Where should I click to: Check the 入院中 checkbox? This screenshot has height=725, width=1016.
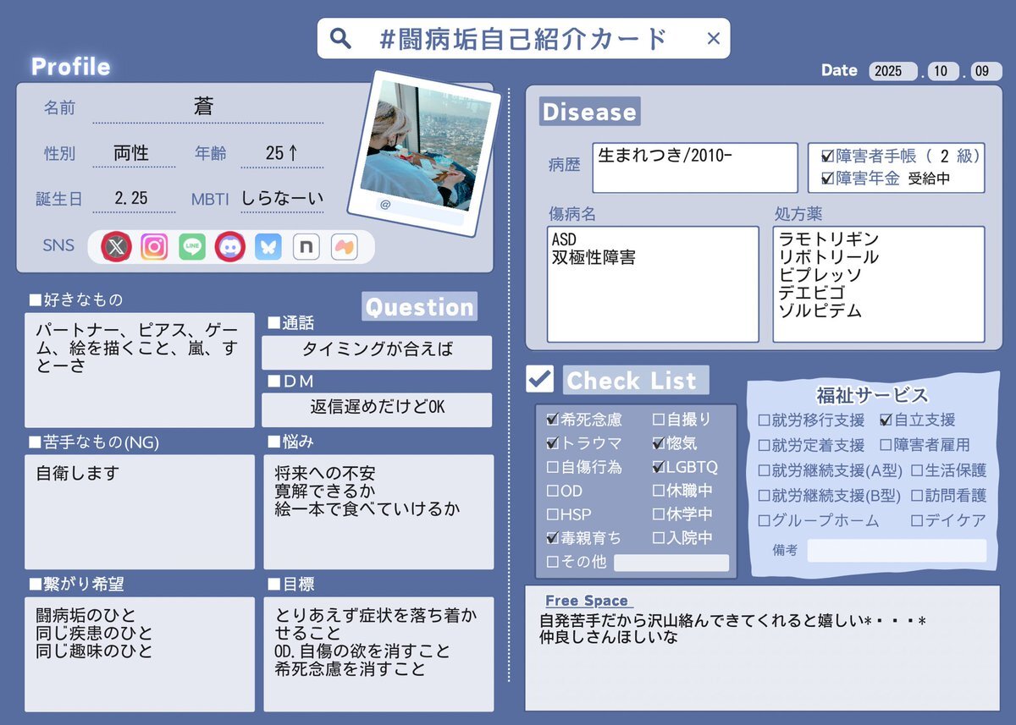tap(659, 537)
